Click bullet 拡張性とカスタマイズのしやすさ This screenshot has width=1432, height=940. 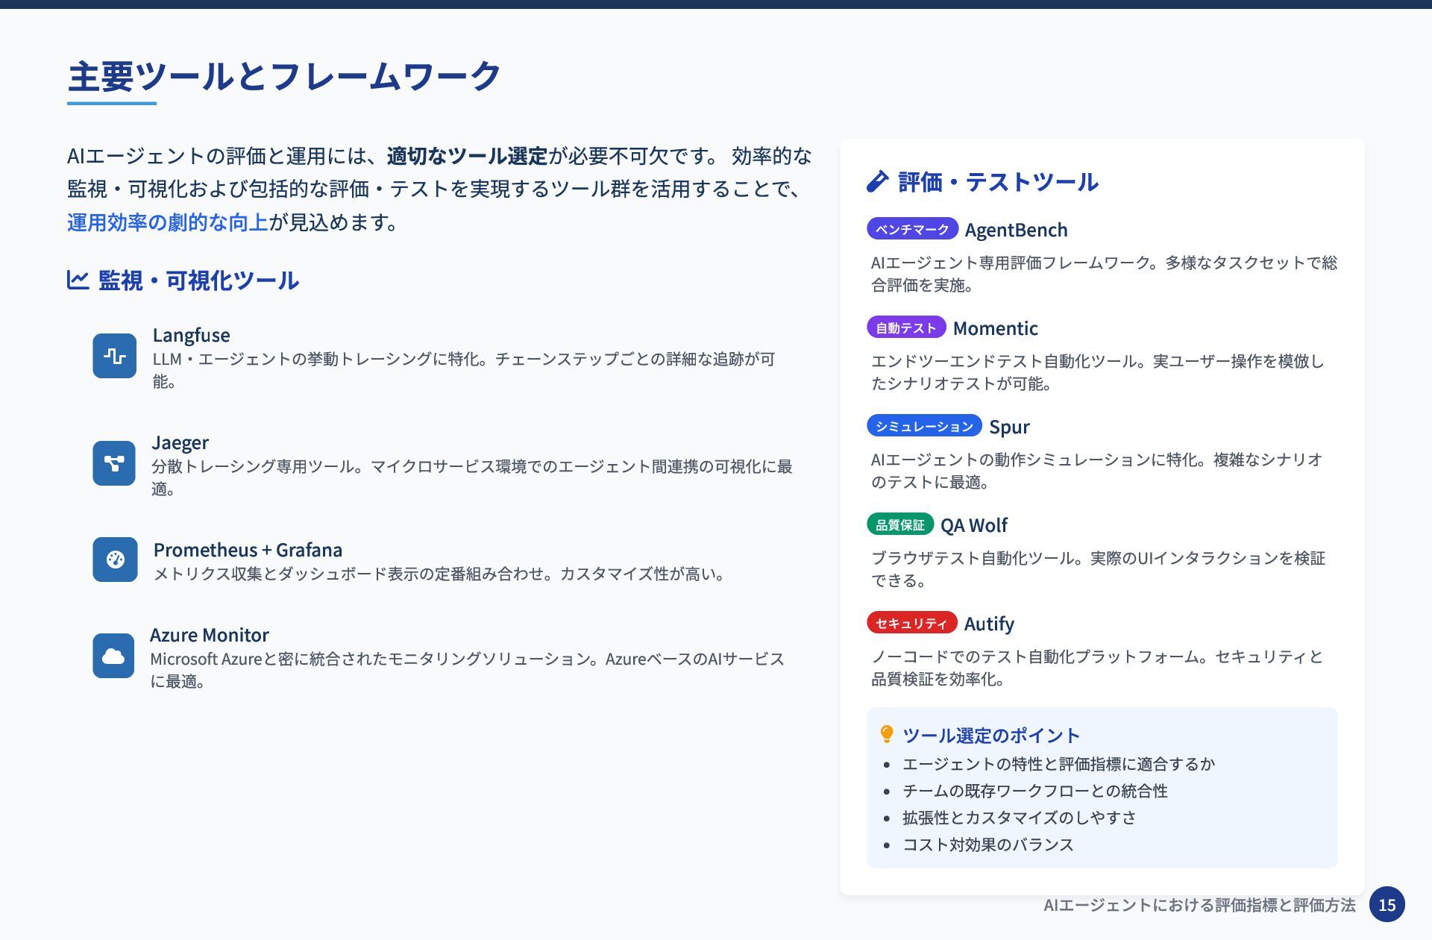[1019, 818]
